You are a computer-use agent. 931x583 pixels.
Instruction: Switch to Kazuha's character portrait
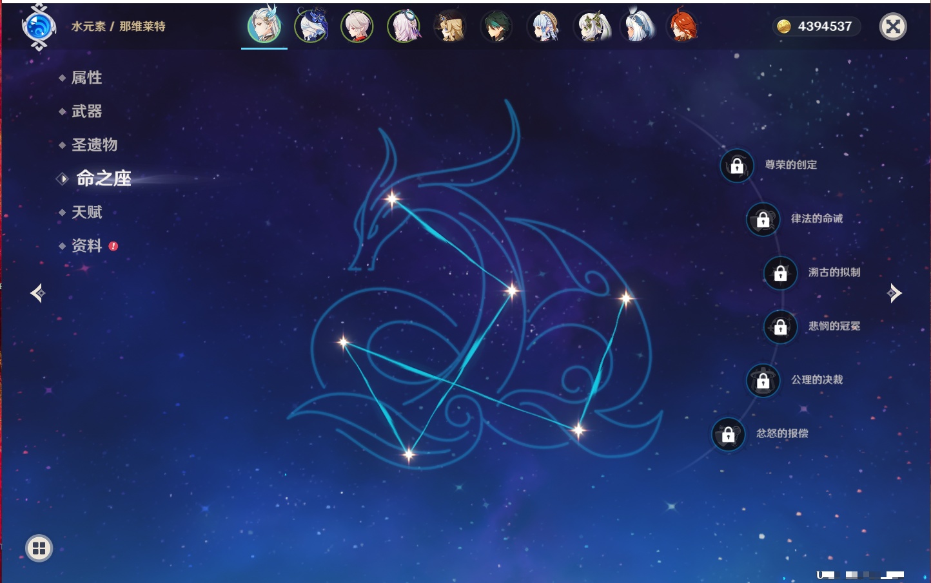click(357, 27)
